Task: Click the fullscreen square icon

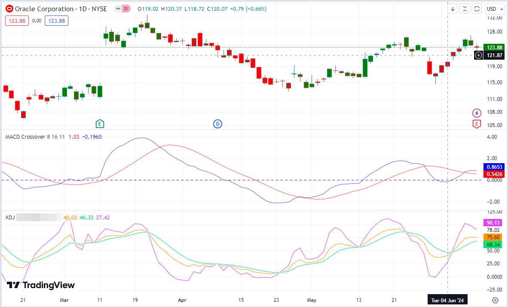Action: pyautogui.click(x=477, y=9)
